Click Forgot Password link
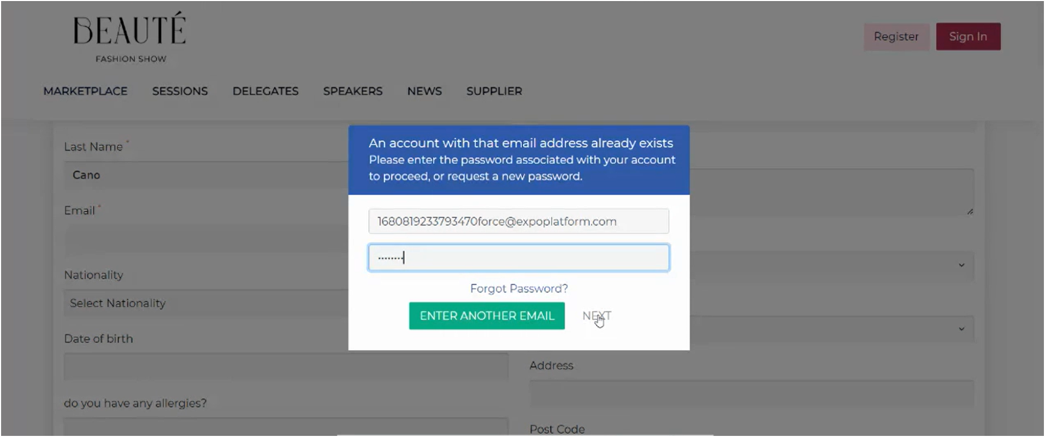Image resolution: width=1045 pixels, height=437 pixels. tap(519, 289)
